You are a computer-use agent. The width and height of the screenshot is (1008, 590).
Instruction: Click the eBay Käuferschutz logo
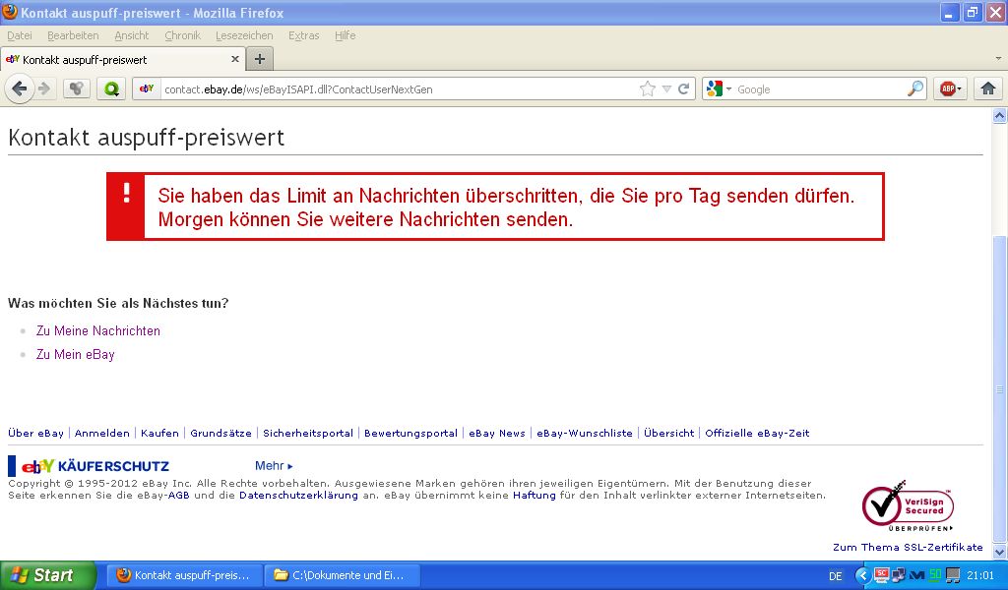pyautogui.click(x=90, y=466)
